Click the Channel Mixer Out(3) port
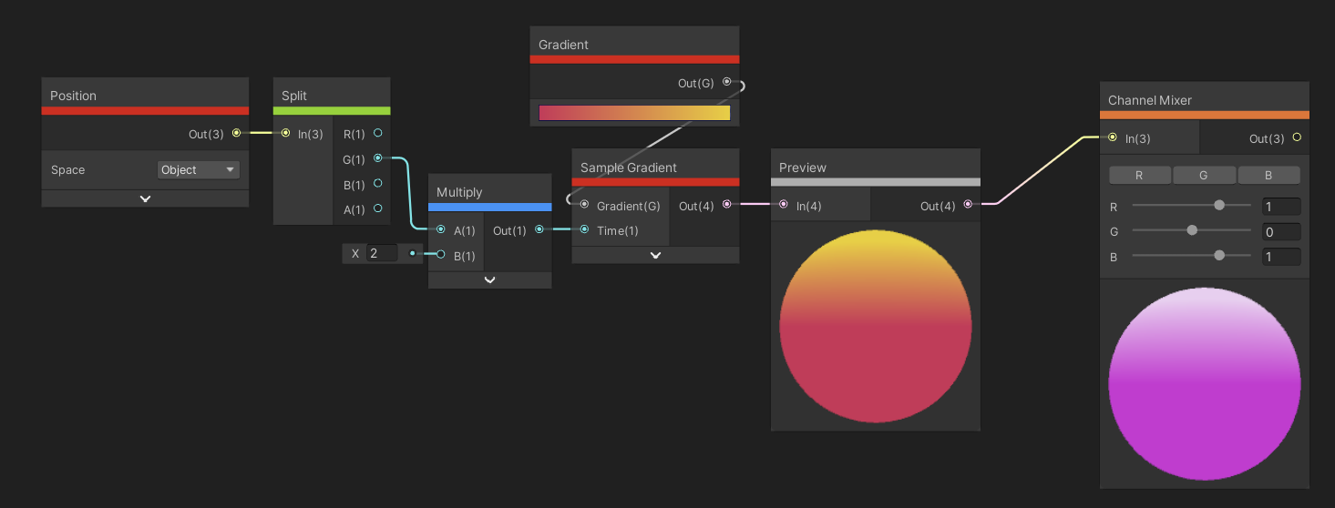 pos(1297,138)
